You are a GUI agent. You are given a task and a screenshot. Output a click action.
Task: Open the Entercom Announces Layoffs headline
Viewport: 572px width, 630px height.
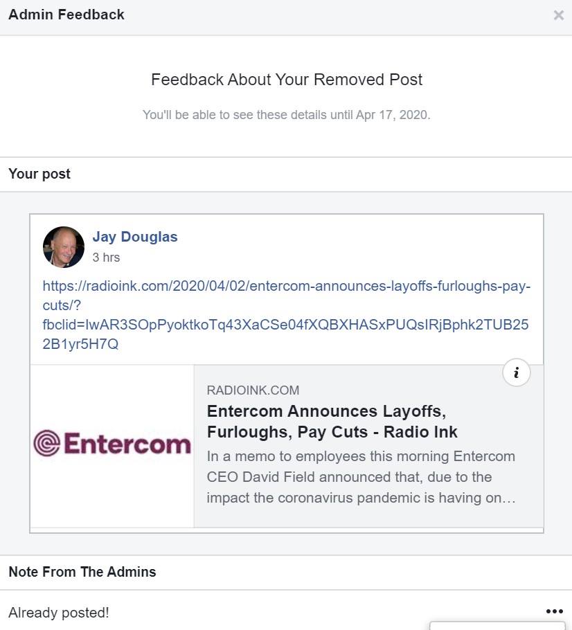332,422
